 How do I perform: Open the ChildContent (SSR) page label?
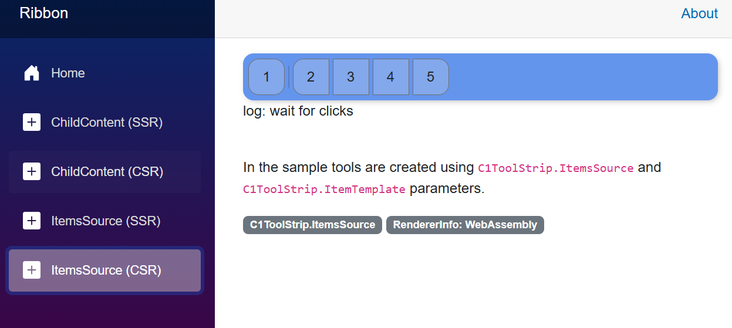click(x=107, y=123)
